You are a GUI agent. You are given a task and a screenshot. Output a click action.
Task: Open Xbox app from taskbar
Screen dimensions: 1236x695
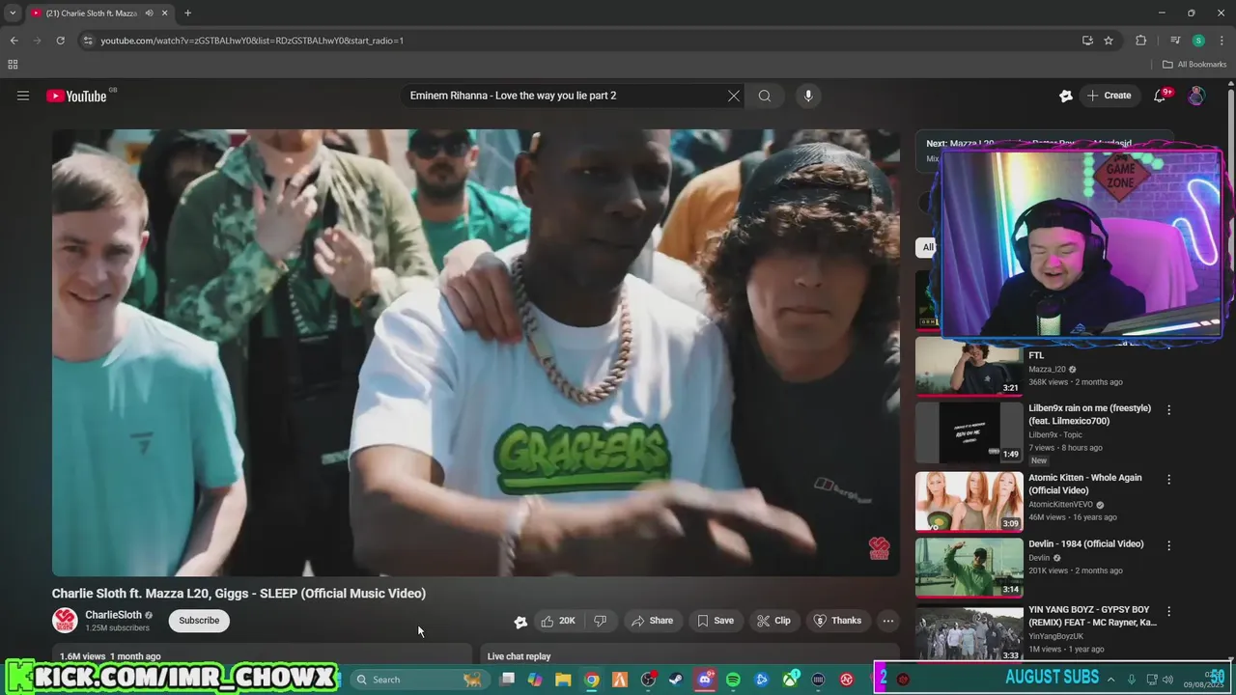coord(790,680)
